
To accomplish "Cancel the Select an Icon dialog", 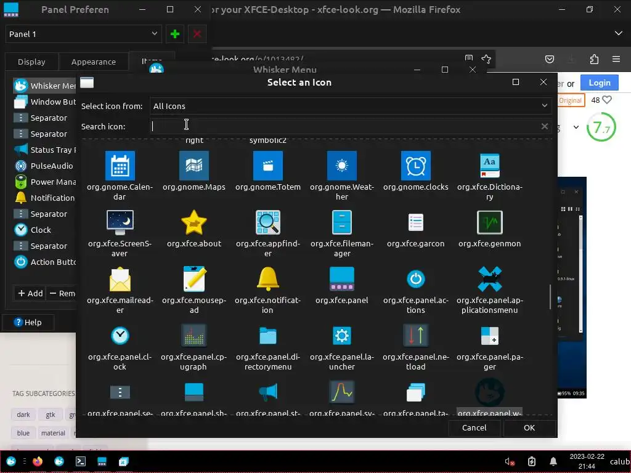I will 474,427.
